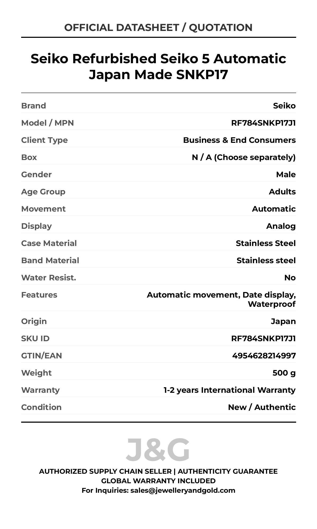Click the Features value text

click(221, 299)
